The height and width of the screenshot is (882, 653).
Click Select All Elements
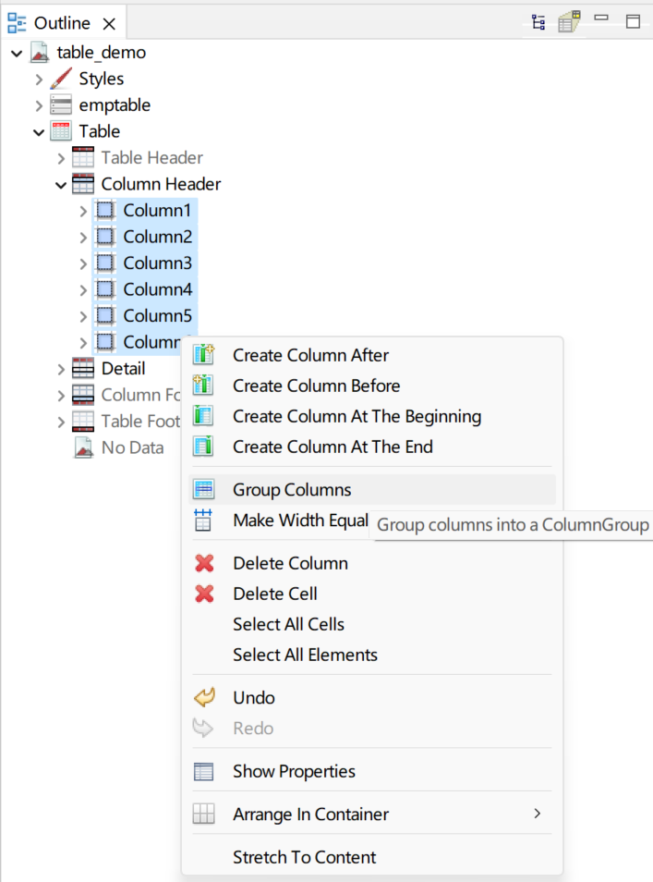point(304,654)
